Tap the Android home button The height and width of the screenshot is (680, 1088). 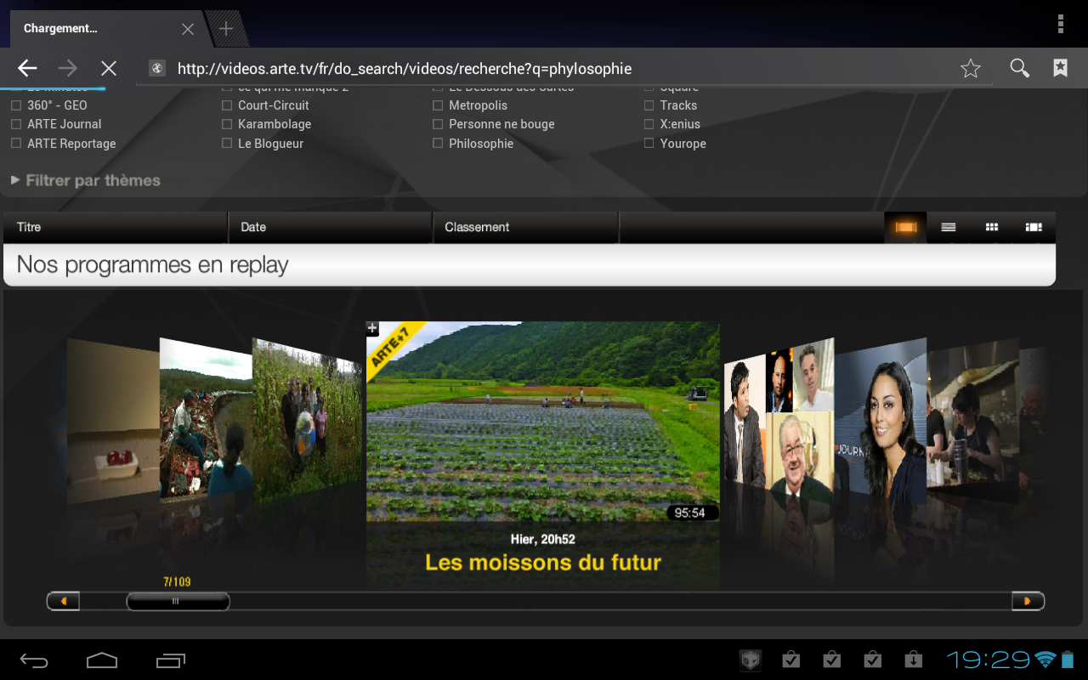click(x=101, y=660)
